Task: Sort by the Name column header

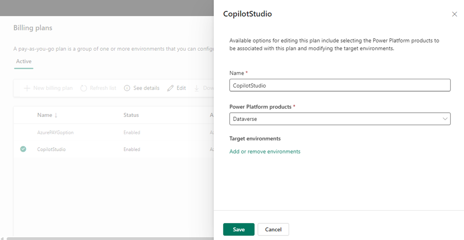Action: 44,115
